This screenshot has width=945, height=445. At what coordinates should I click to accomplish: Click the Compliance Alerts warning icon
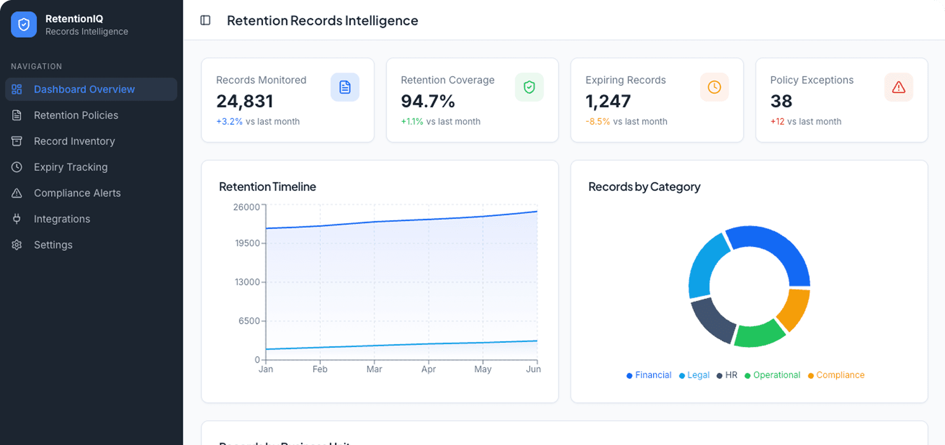17,193
